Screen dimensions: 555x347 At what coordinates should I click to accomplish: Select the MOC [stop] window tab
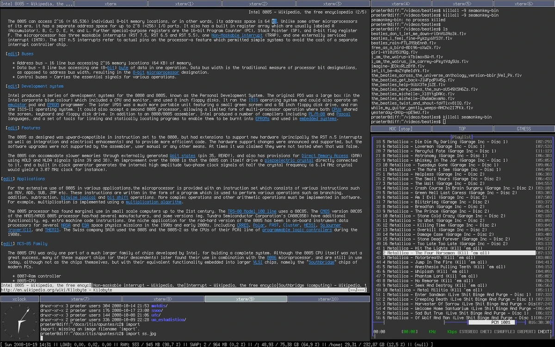point(401,129)
